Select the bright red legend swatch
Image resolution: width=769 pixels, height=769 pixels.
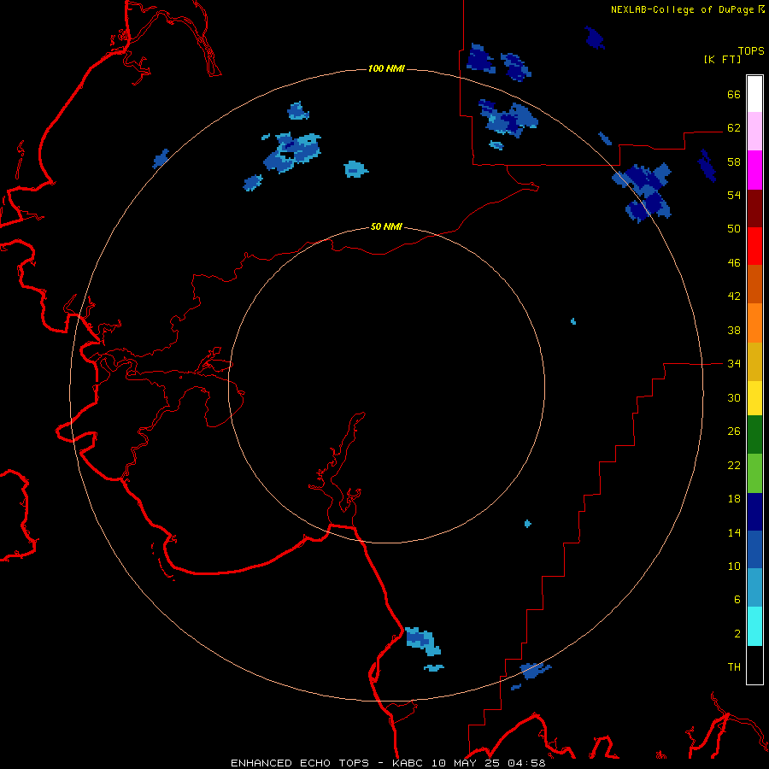click(754, 246)
